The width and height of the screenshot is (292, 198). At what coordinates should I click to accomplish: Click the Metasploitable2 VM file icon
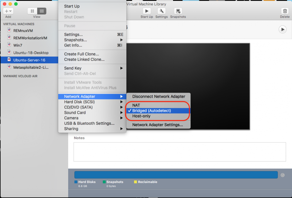(9, 67)
